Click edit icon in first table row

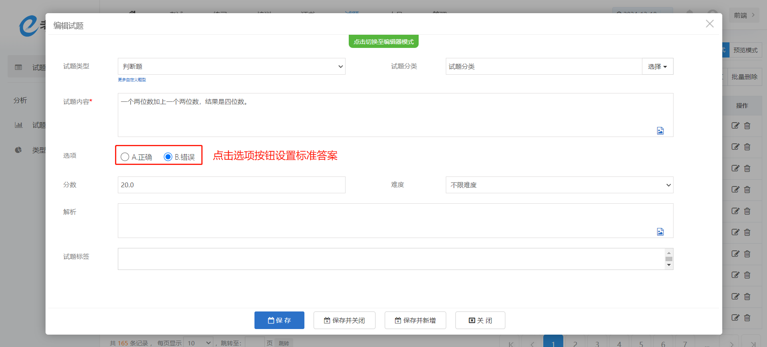click(735, 126)
